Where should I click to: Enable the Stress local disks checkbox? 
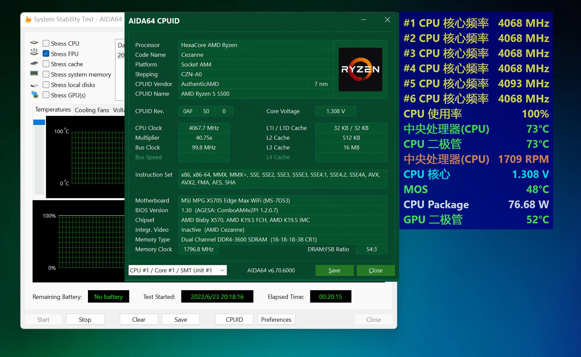(46, 85)
